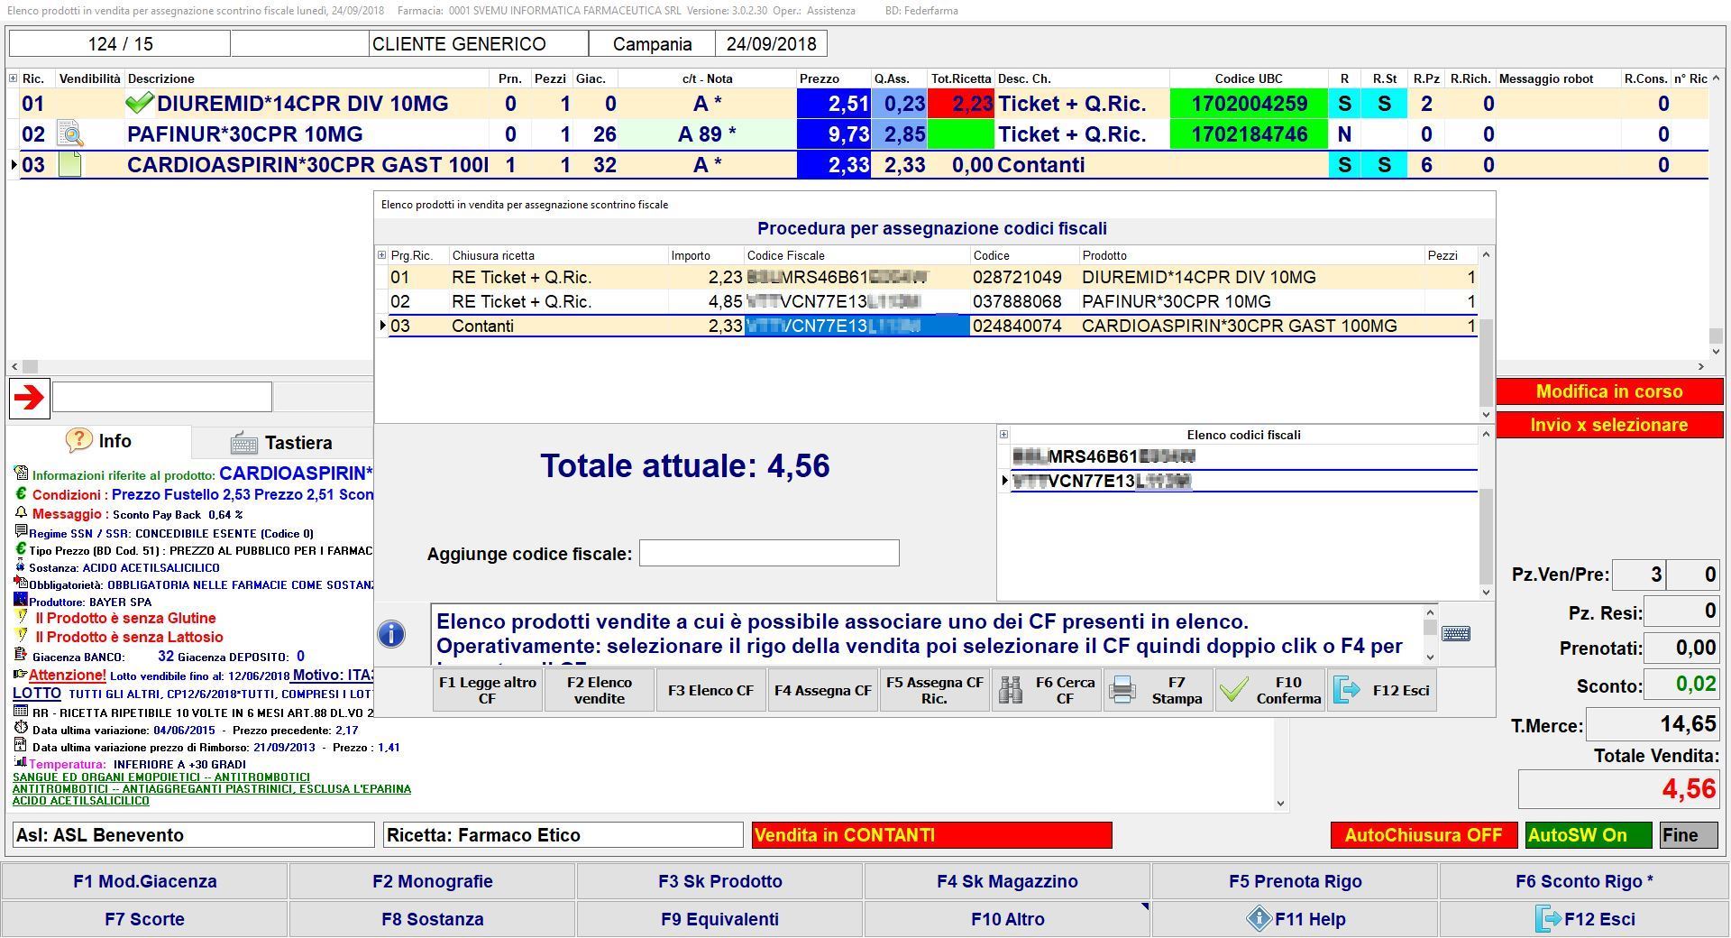This screenshot has width=1731, height=938.
Task: Click the red arrow icon beside input field
Action: [29, 398]
